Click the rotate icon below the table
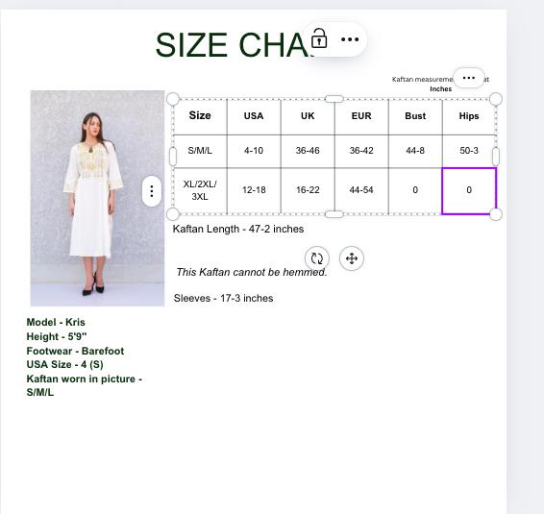 pos(317,258)
